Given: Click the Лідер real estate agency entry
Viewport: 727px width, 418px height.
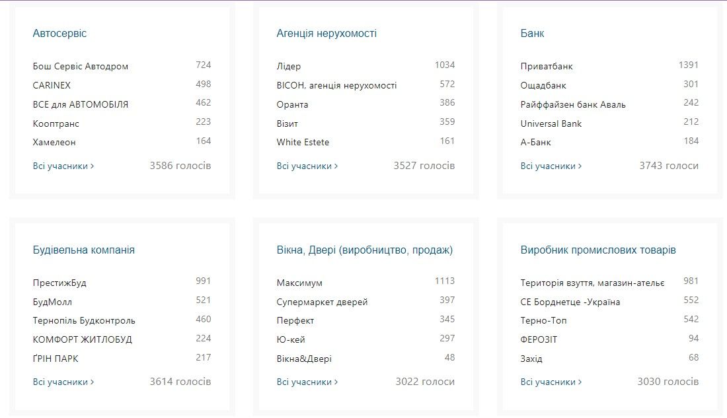Looking at the screenshot, I should click(289, 67).
